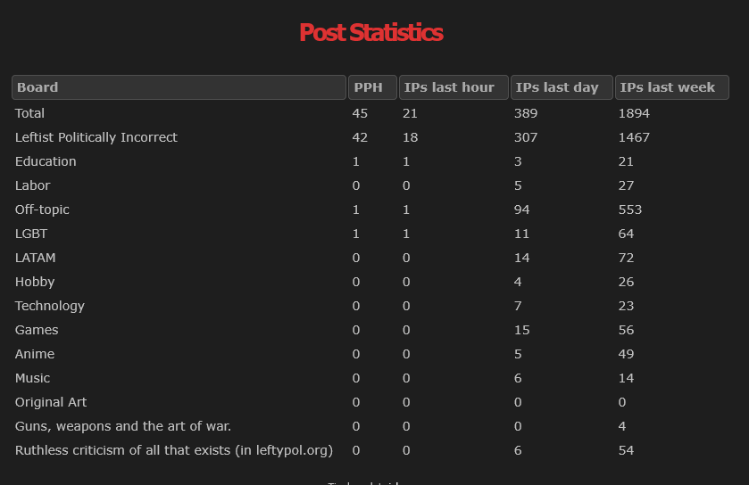Click the LGBT board name

click(31, 234)
